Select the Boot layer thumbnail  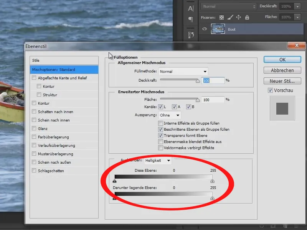point(218,29)
